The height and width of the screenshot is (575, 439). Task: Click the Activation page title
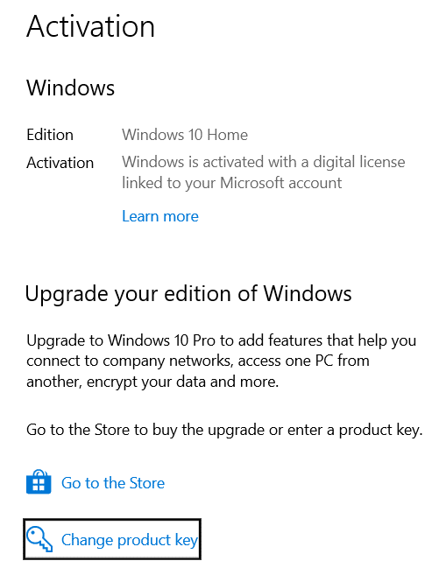tap(90, 26)
